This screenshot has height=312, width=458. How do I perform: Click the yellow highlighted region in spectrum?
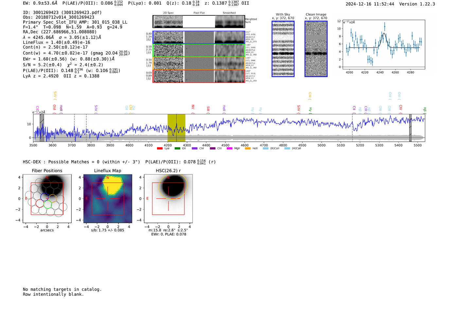pos(176,128)
